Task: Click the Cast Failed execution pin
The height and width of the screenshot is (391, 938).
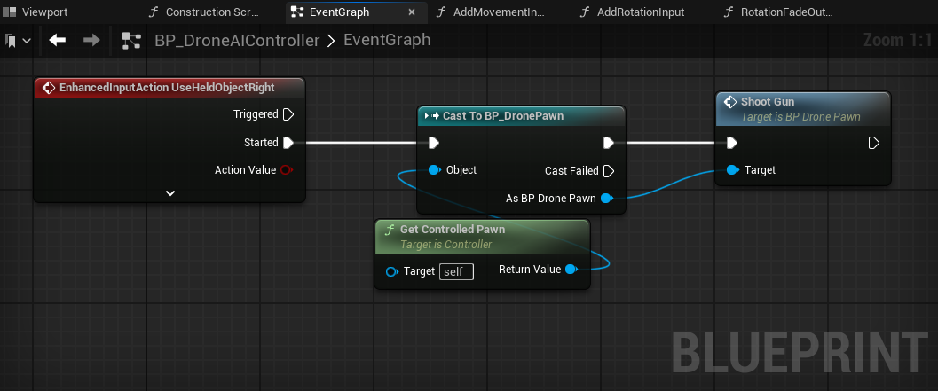Action: coord(608,171)
